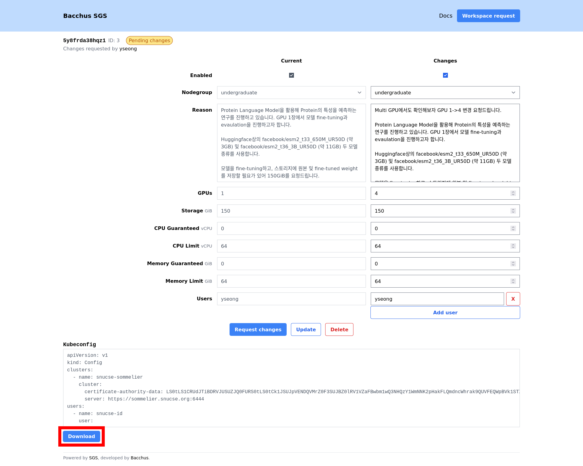Expand the Current Nodegroup dropdown

(291, 93)
